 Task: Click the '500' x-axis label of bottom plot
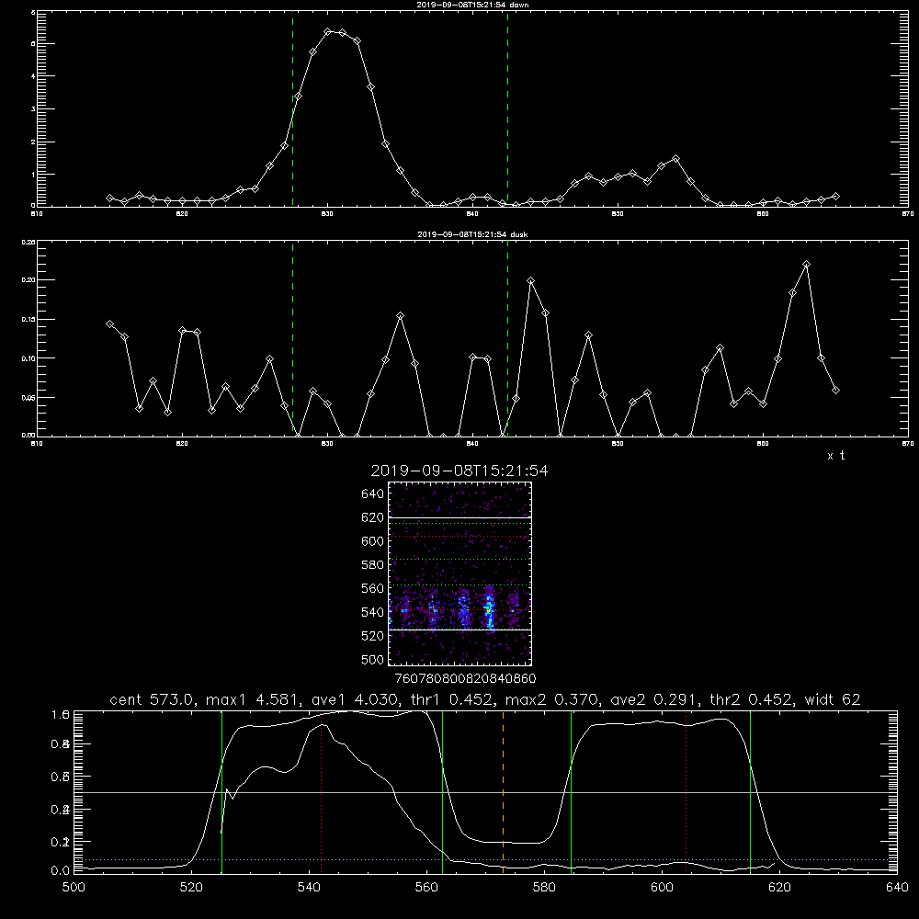pos(74,888)
